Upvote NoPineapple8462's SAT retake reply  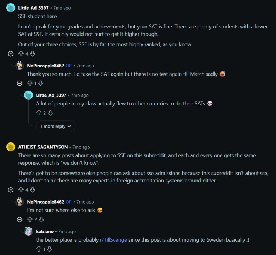(x=30, y=83)
